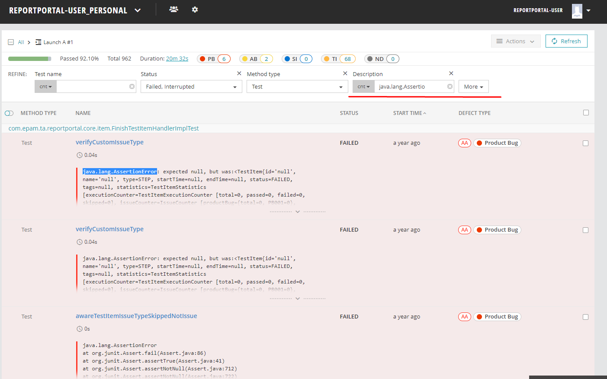Toggle the switch left of METHOD TYPE header

9,112
